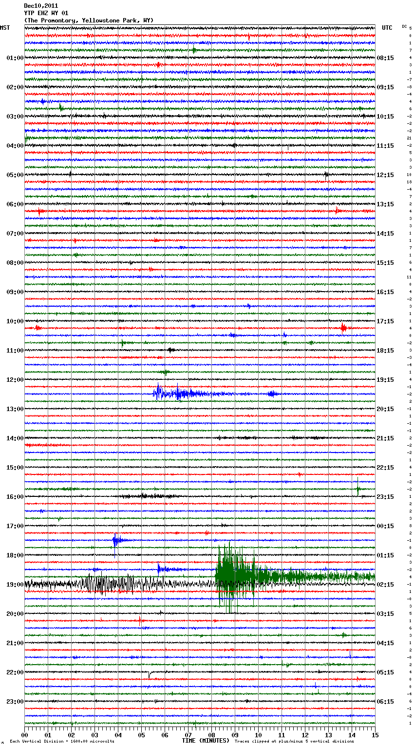
Task: Select the 16:00 MST time label
Action: coord(15,497)
